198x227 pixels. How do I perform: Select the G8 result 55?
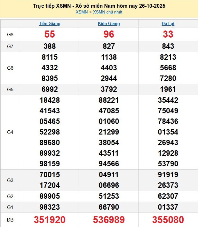(50, 34)
